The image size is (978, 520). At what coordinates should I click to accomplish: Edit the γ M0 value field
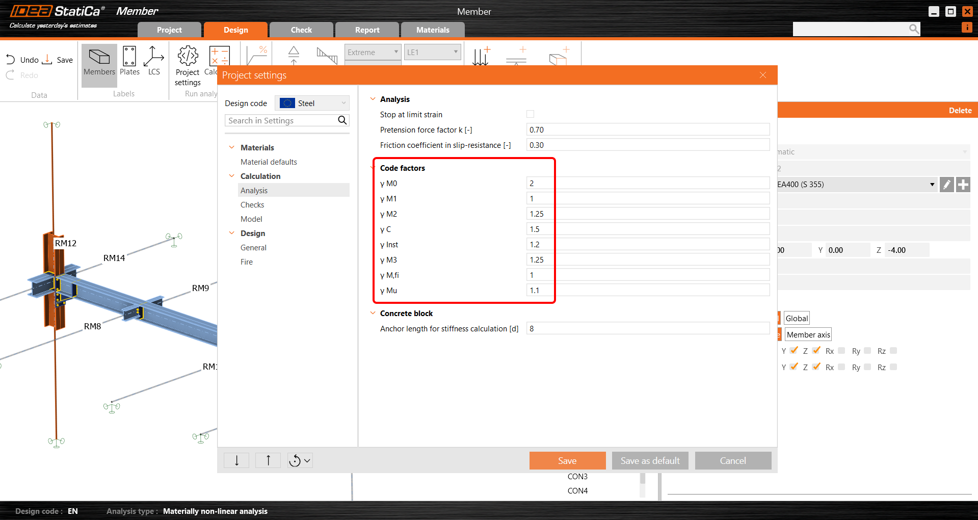point(647,183)
